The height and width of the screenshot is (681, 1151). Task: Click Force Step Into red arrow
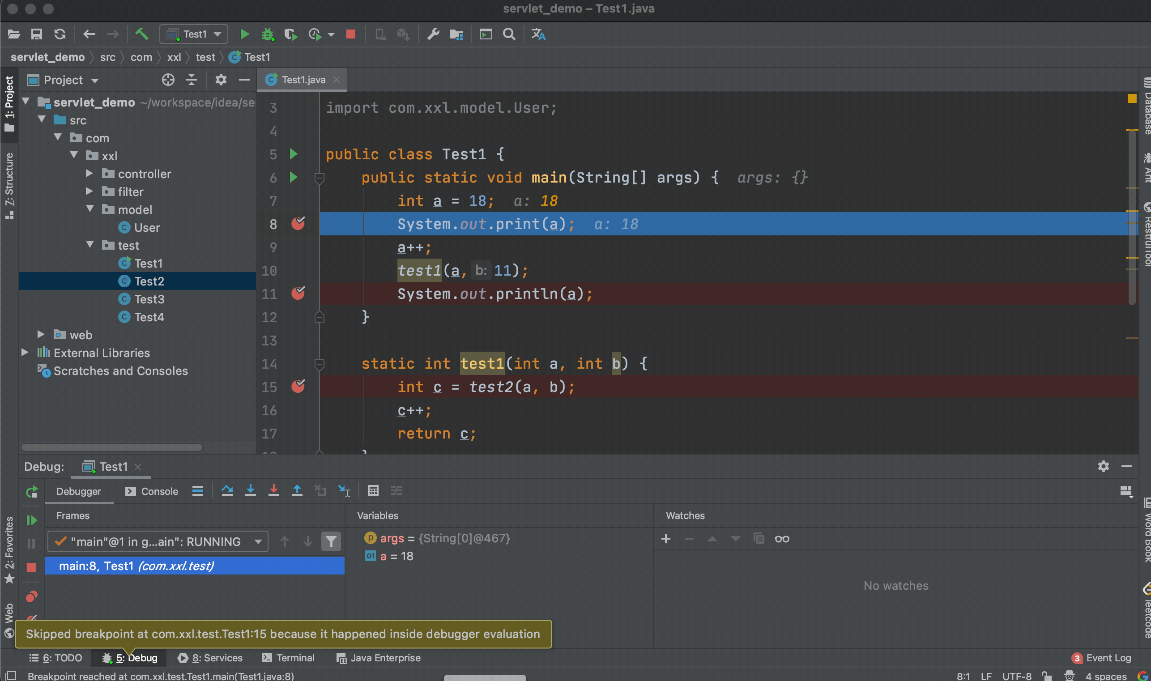coord(274,491)
